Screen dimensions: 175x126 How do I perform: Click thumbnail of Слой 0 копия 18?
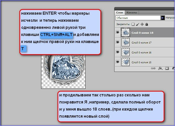coord(125,33)
